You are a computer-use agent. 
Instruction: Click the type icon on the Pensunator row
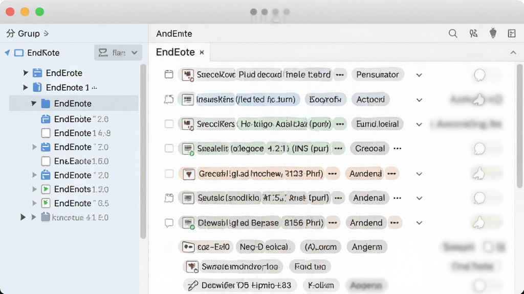point(187,75)
